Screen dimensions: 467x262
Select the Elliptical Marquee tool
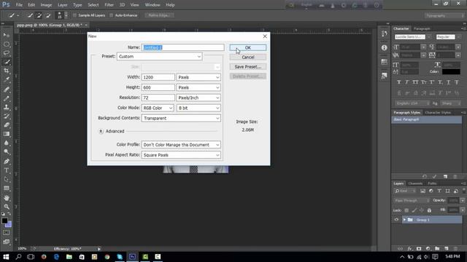(7, 44)
